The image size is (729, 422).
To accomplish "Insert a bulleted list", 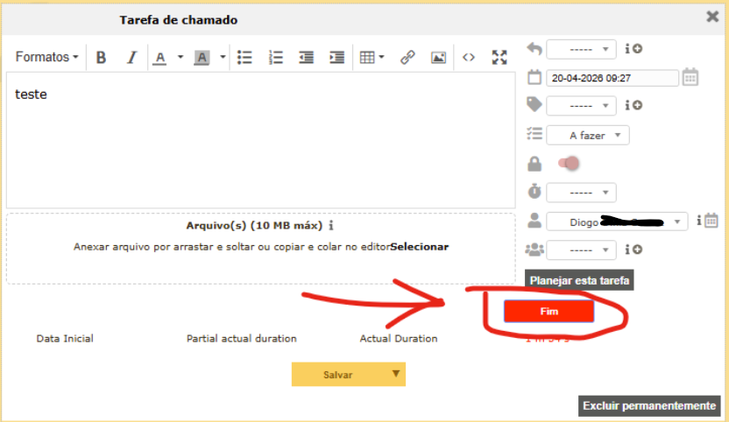I will coord(244,57).
